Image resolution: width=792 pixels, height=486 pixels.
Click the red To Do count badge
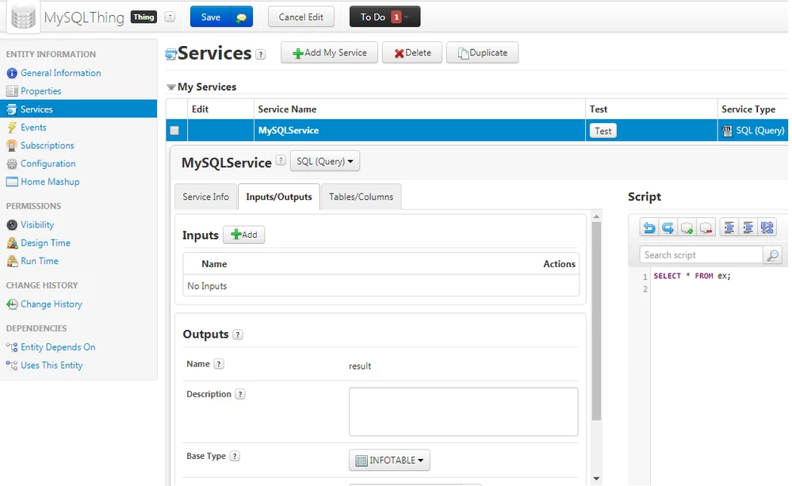click(396, 17)
